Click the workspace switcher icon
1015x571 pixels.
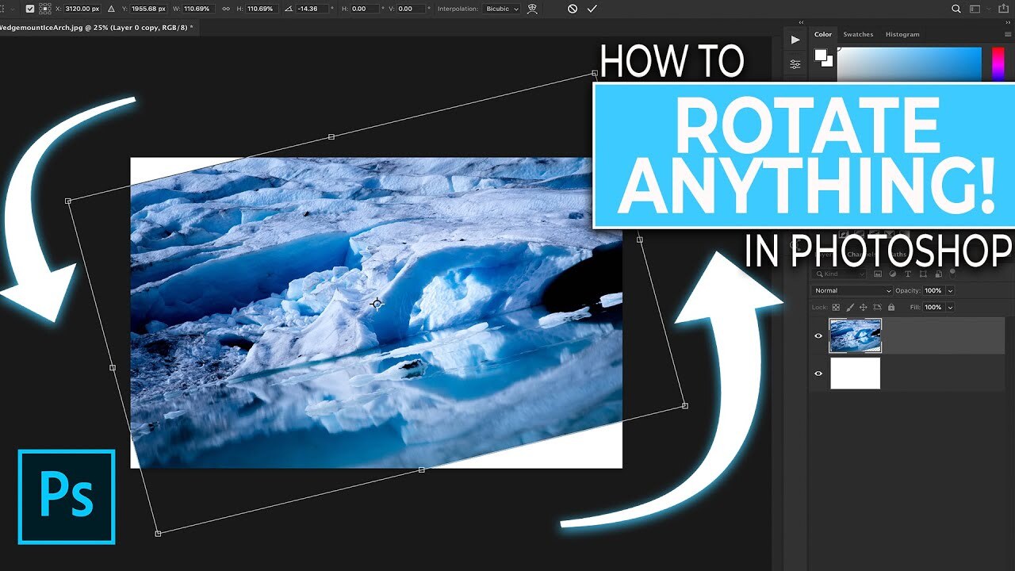[975, 9]
